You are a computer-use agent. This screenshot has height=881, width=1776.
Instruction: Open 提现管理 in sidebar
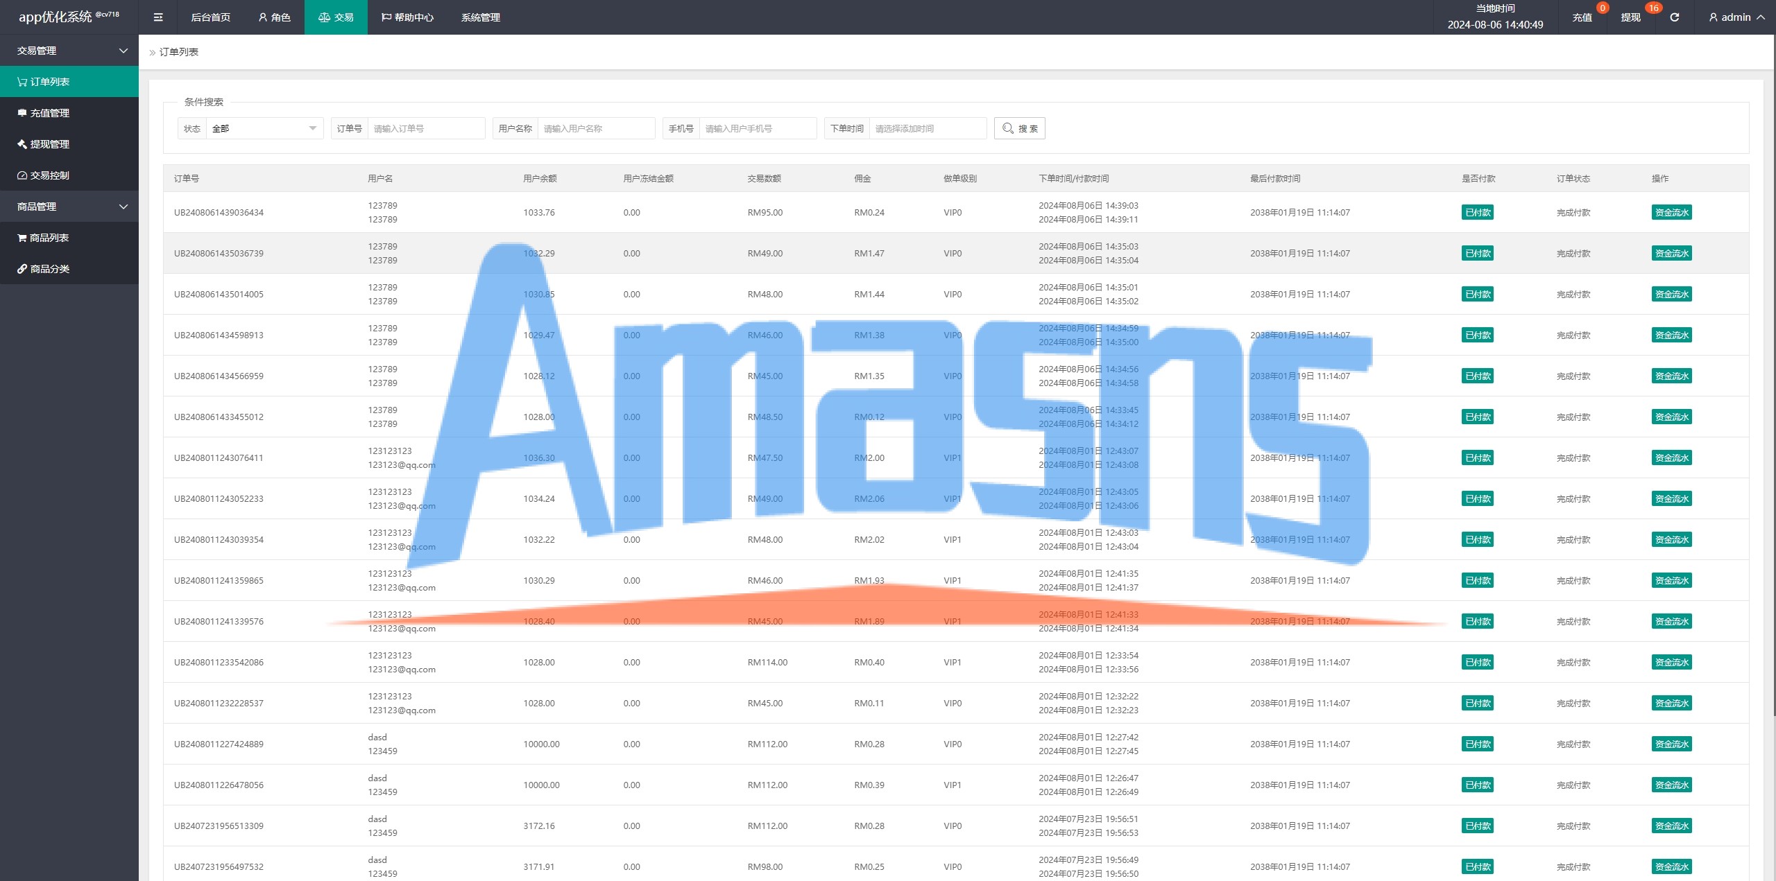[69, 144]
